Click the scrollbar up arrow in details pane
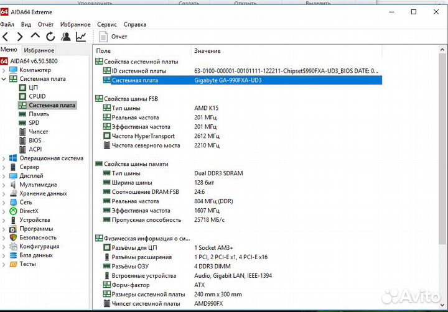This screenshot has width=448, height=312. (x=442, y=50)
